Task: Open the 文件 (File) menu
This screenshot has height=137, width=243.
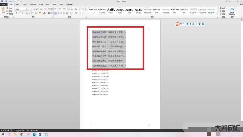Action: click(x=4, y=5)
